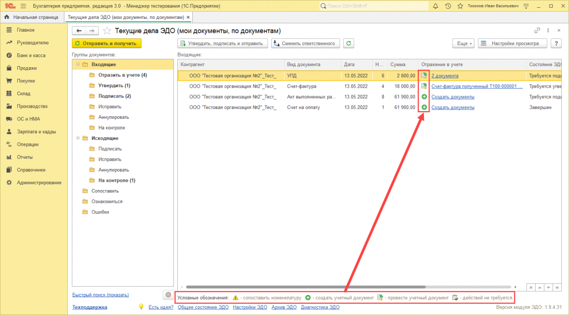The width and height of the screenshot is (569, 315).
Task: Select the Счет на оплату cell
Action: pyautogui.click(x=312, y=107)
